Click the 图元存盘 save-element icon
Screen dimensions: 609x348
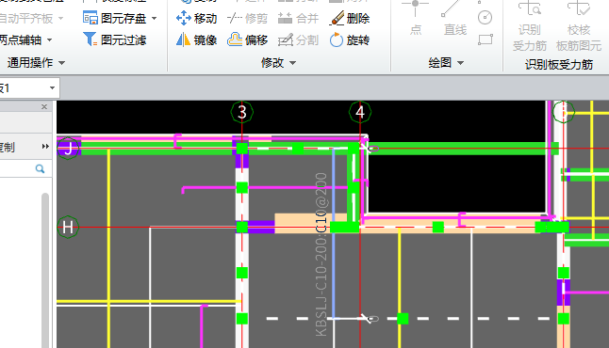click(x=91, y=18)
